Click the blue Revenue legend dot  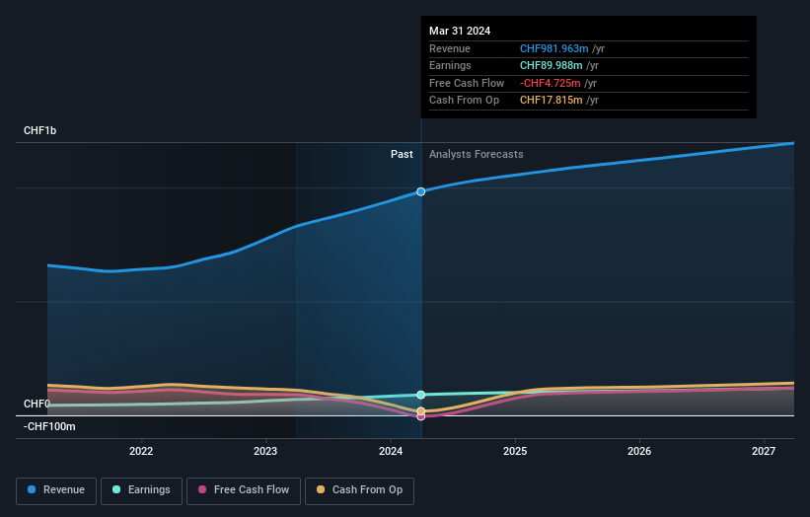click(32, 489)
